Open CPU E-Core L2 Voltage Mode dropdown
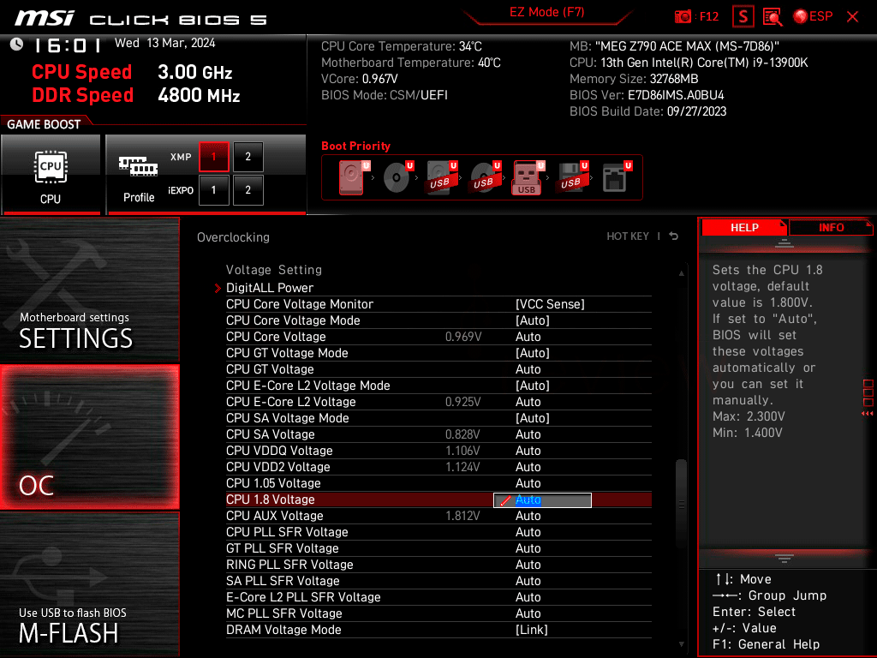This screenshot has height=658, width=877. click(533, 386)
